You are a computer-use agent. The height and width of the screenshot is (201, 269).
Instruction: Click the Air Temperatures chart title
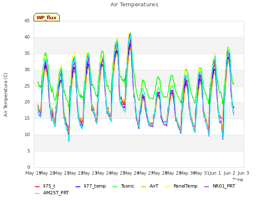coord(134,5)
